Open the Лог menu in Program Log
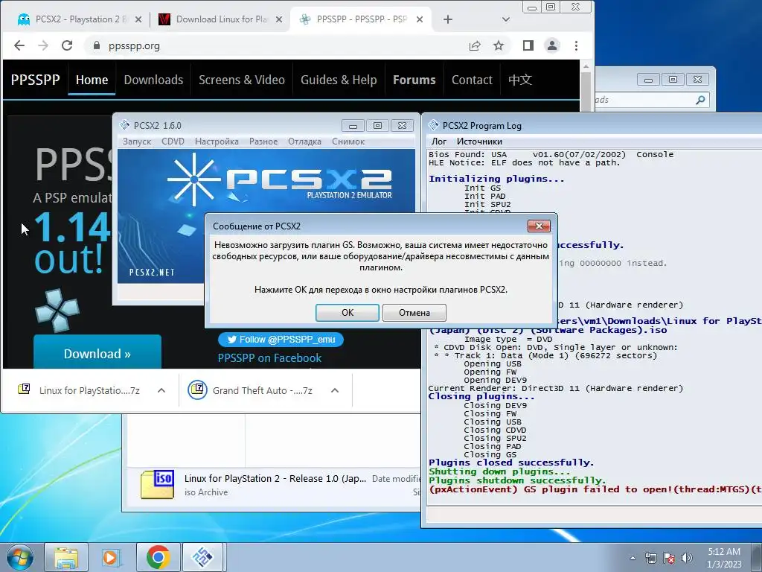The height and width of the screenshot is (572, 762). [x=439, y=142]
